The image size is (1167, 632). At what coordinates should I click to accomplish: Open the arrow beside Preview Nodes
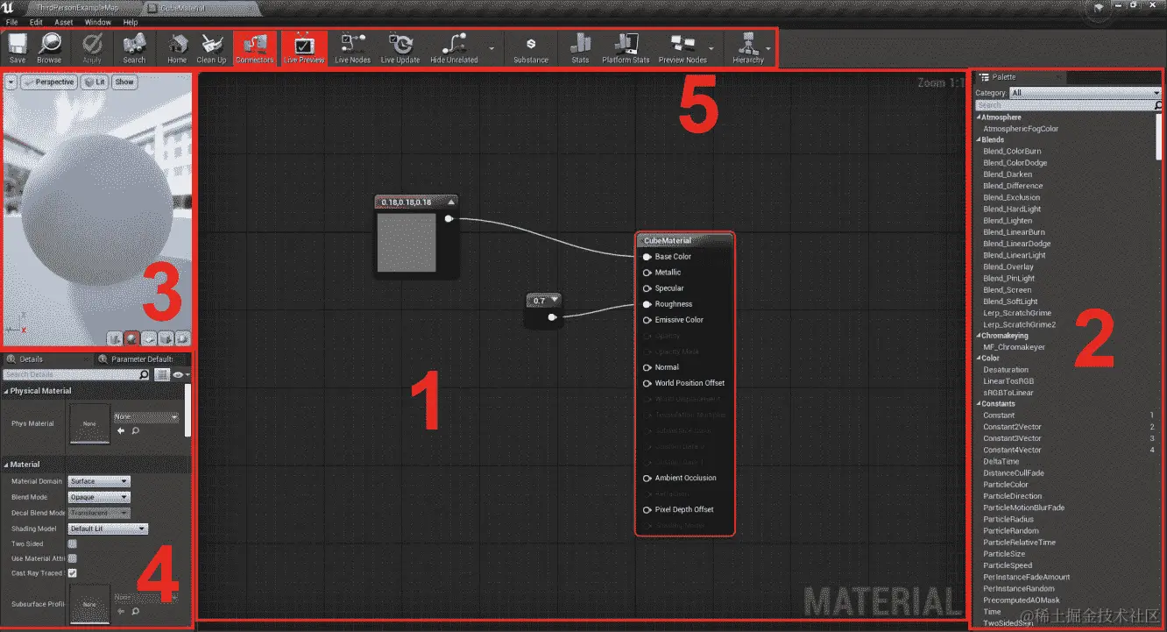711,48
